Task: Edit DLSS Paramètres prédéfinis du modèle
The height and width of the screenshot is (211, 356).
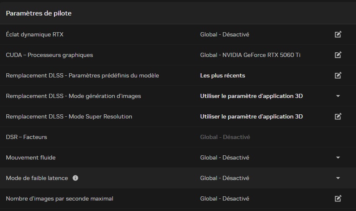Action: pyautogui.click(x=338, y=75)
